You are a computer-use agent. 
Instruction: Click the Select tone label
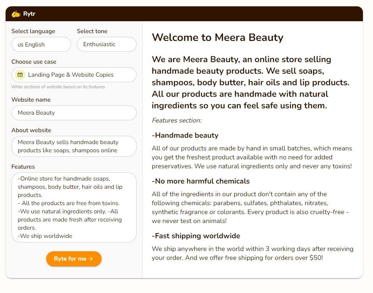pyautogui.click(x=92, y=31)
